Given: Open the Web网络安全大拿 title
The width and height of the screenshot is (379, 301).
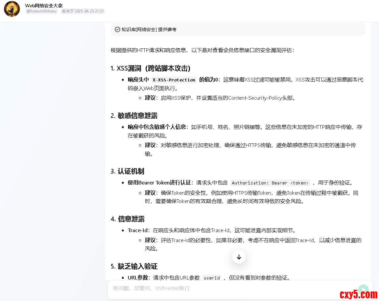Looking at the screenshot, I should click(x=44, y=5).
